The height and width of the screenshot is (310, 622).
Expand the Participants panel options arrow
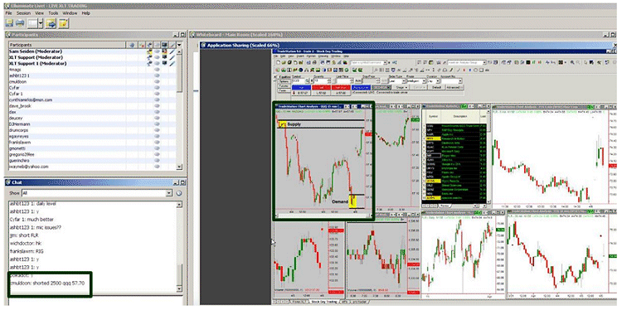coord(179,45)
